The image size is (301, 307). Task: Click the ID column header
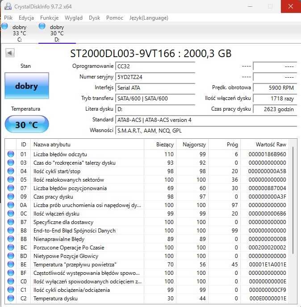23,145
